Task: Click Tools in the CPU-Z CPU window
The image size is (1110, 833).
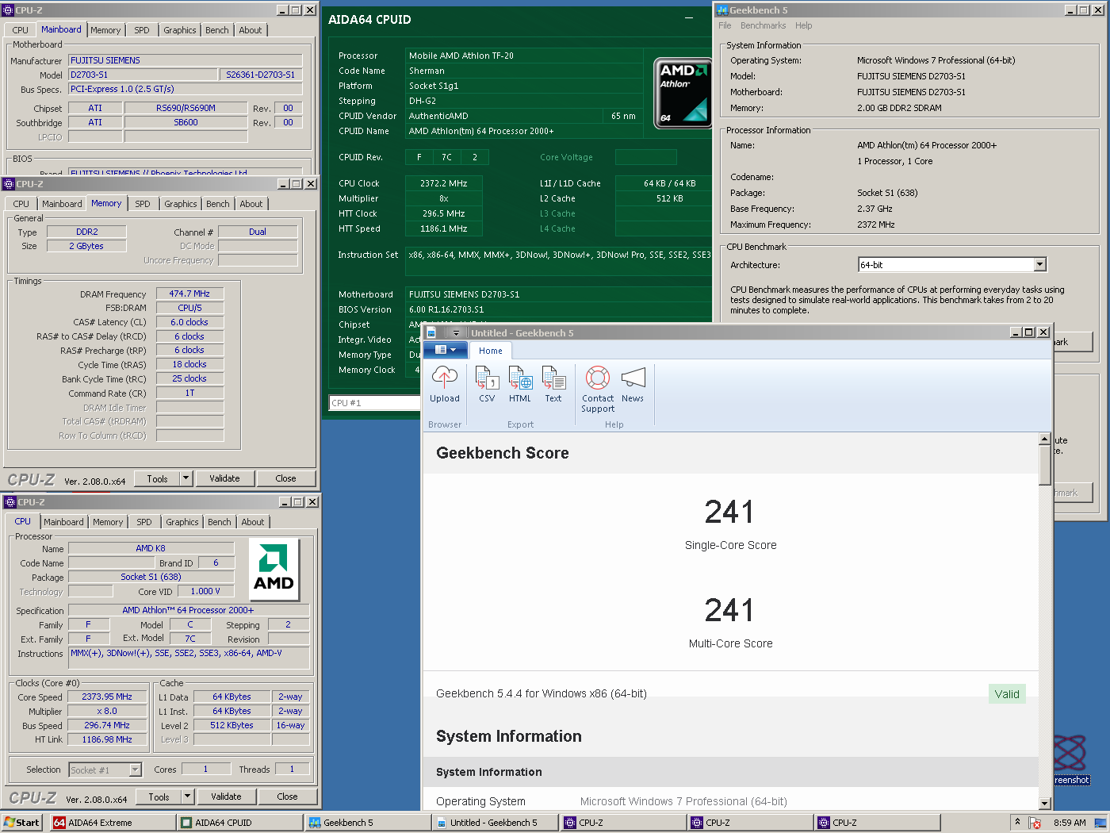Action: [159, 797]
